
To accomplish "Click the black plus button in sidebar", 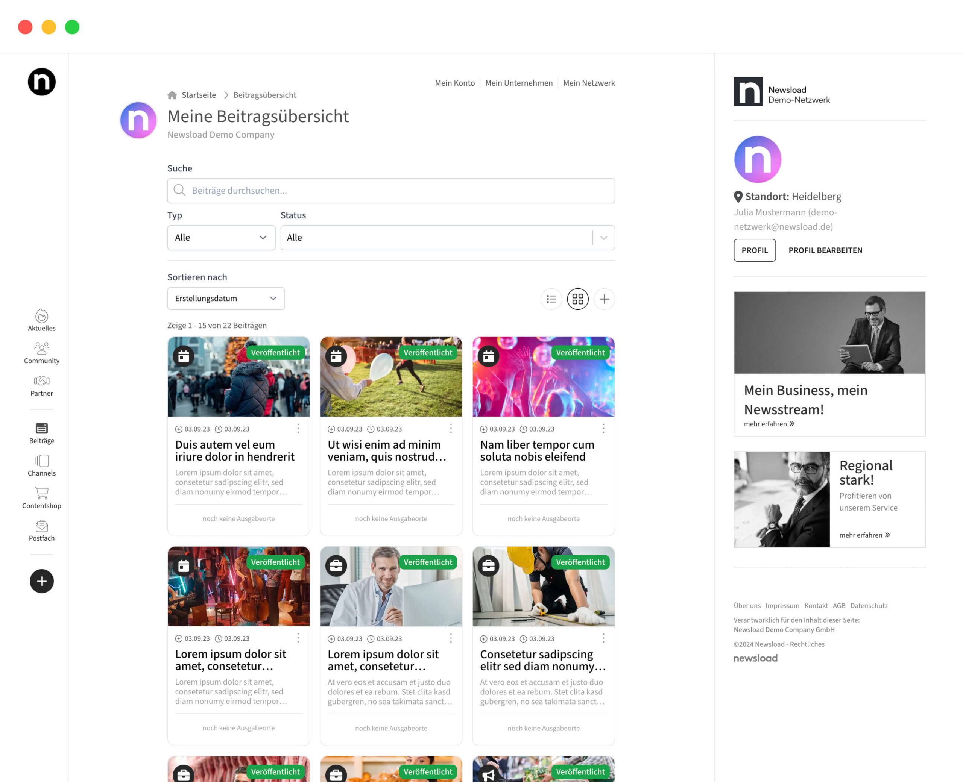I will click(x=41, y=581).
